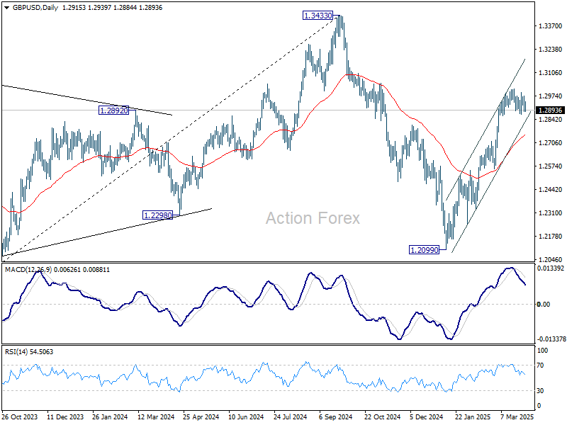Select the 10 Jun 2024 date label

point(246,417)
